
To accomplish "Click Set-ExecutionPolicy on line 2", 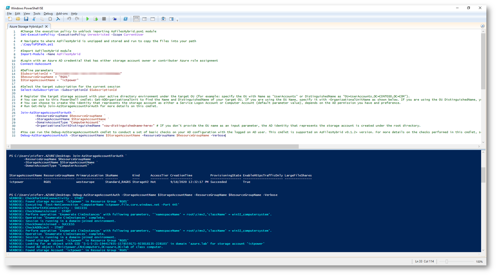I will [38, 35].
